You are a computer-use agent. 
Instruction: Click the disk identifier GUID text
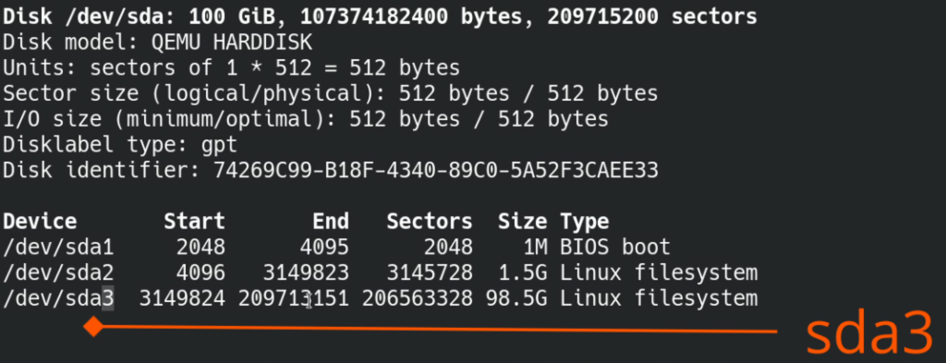click(436, 171)
